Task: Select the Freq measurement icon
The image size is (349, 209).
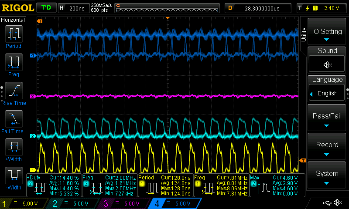Action: tap(14, 62)
